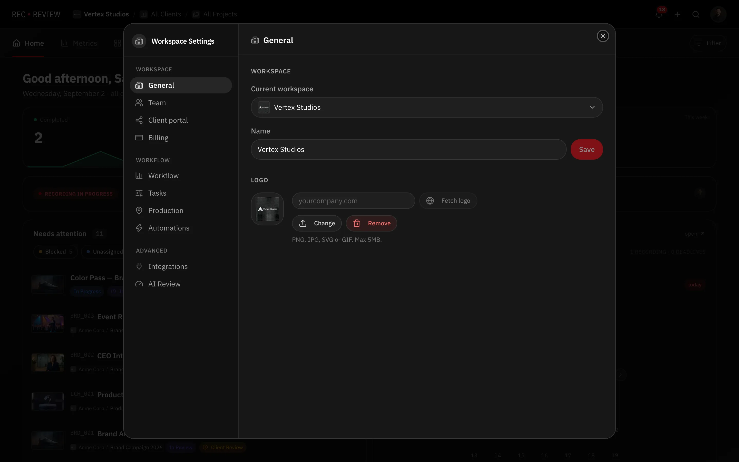Open Billing settings
739x462 pixels.
click(180, 138)
